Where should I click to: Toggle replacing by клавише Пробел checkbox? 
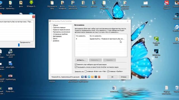(108, 71)
